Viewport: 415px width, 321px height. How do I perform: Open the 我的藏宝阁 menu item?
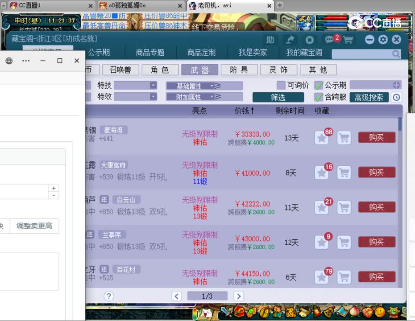point(304,52)
